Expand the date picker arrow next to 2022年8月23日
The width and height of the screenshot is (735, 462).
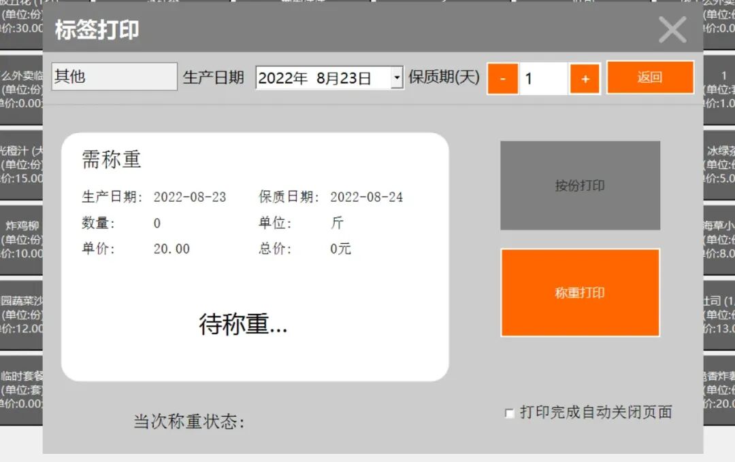click(397, 78)
